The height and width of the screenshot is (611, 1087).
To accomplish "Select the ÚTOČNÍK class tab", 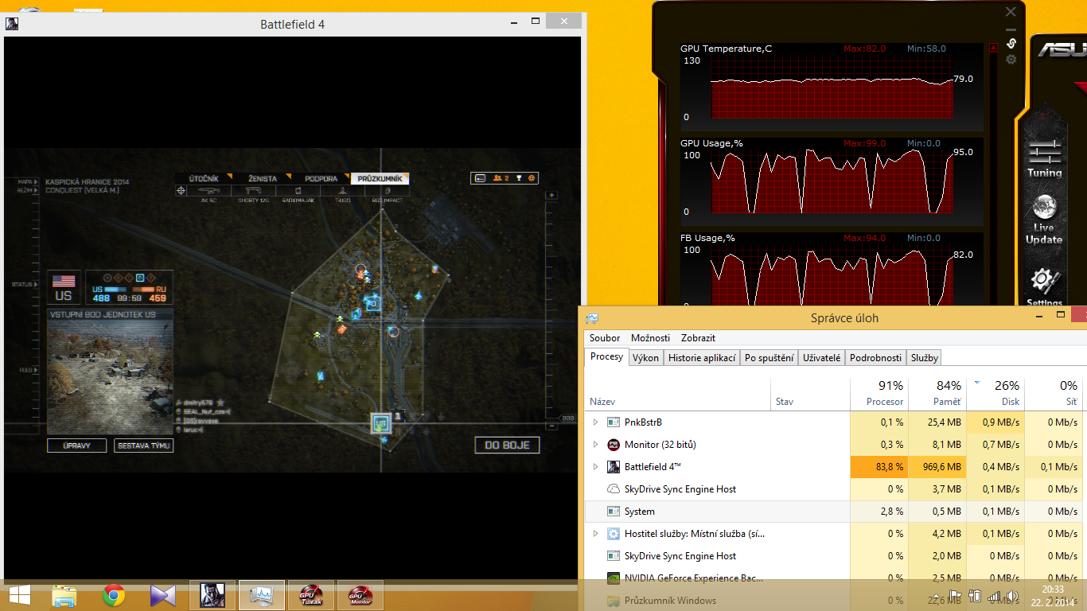I will tap(203, 178).
